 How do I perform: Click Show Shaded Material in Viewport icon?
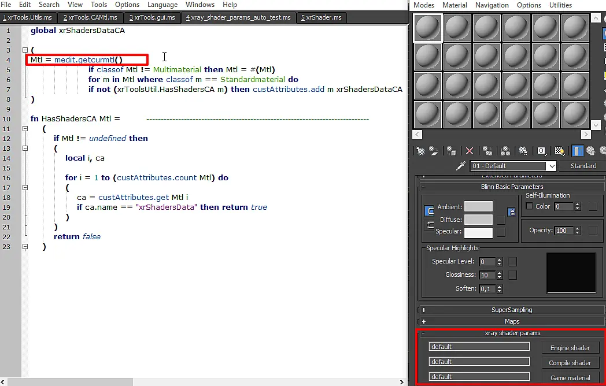coord(559,151)
